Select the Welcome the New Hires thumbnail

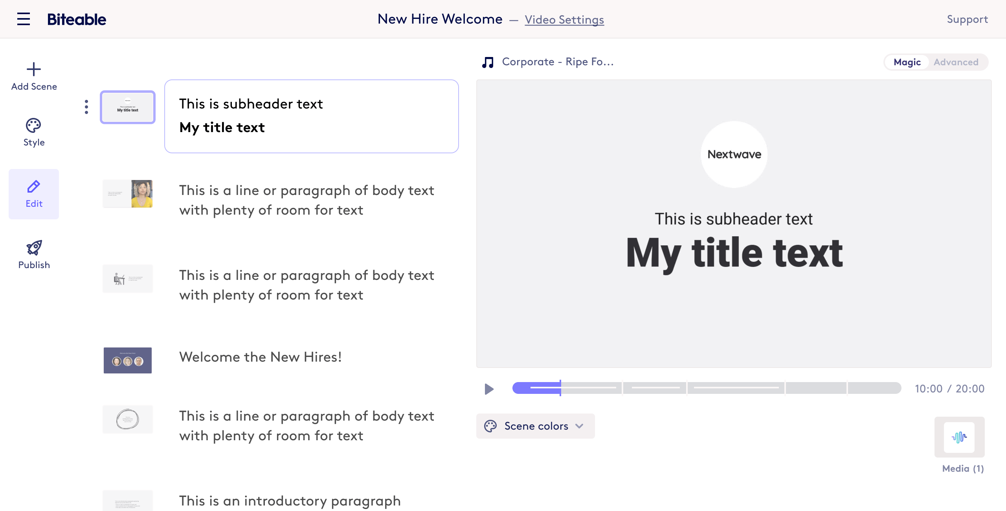click(x=128, y=360)
